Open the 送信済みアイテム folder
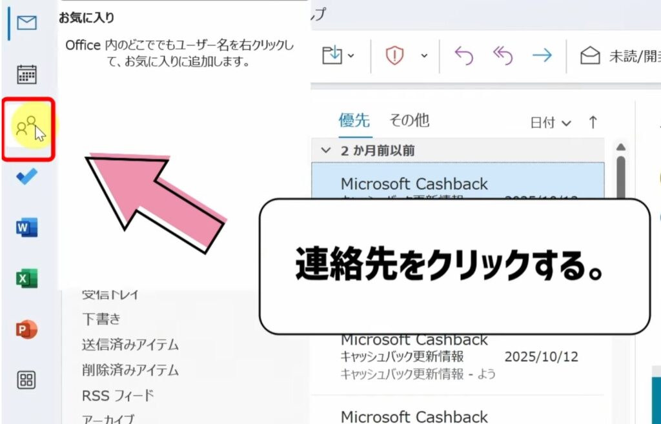Viewport: 661px width, 424px height. click(130, 345)
